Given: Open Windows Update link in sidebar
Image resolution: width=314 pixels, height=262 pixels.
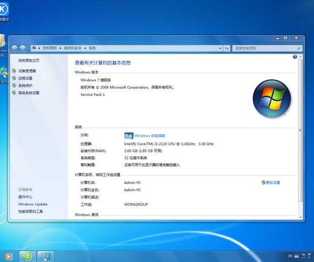Looking at the screenshot, I should tap(33, 204).
